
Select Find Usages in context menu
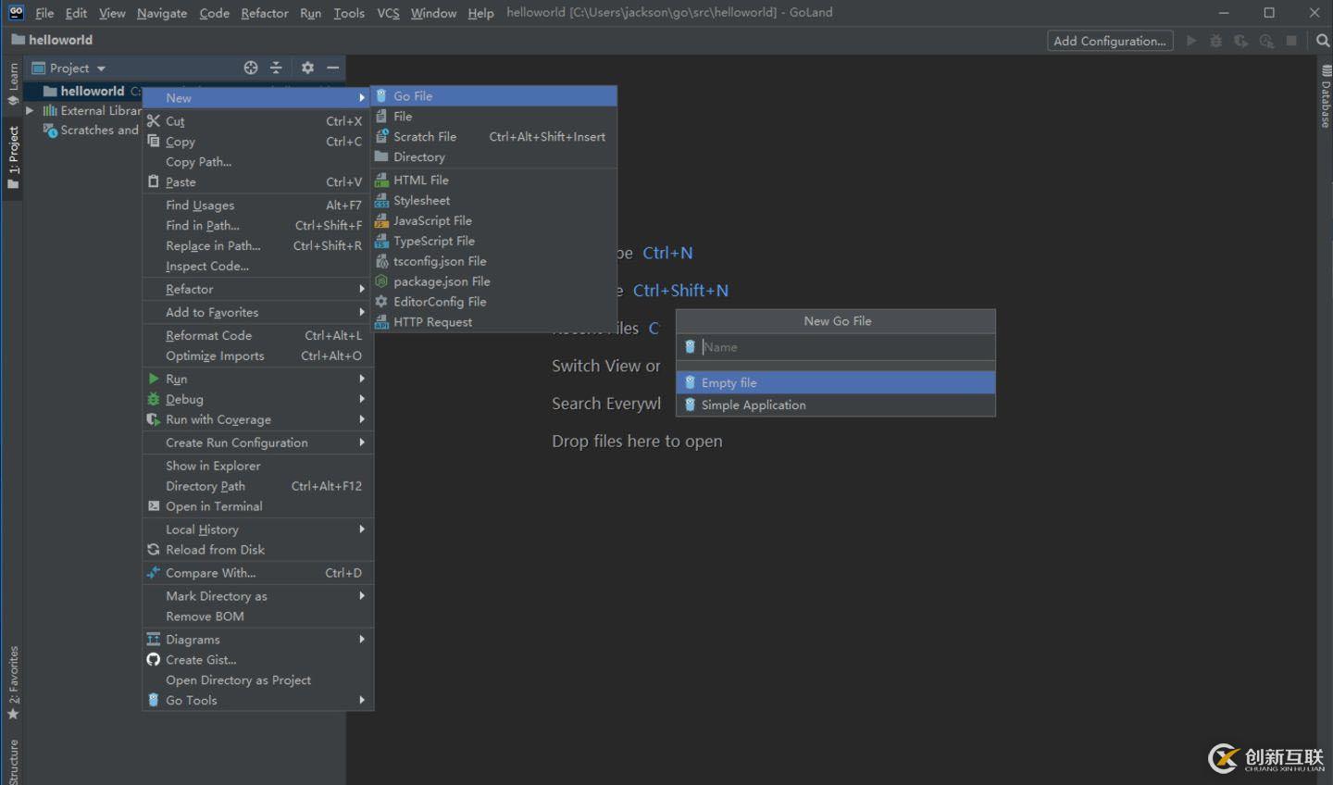point(258,206)
